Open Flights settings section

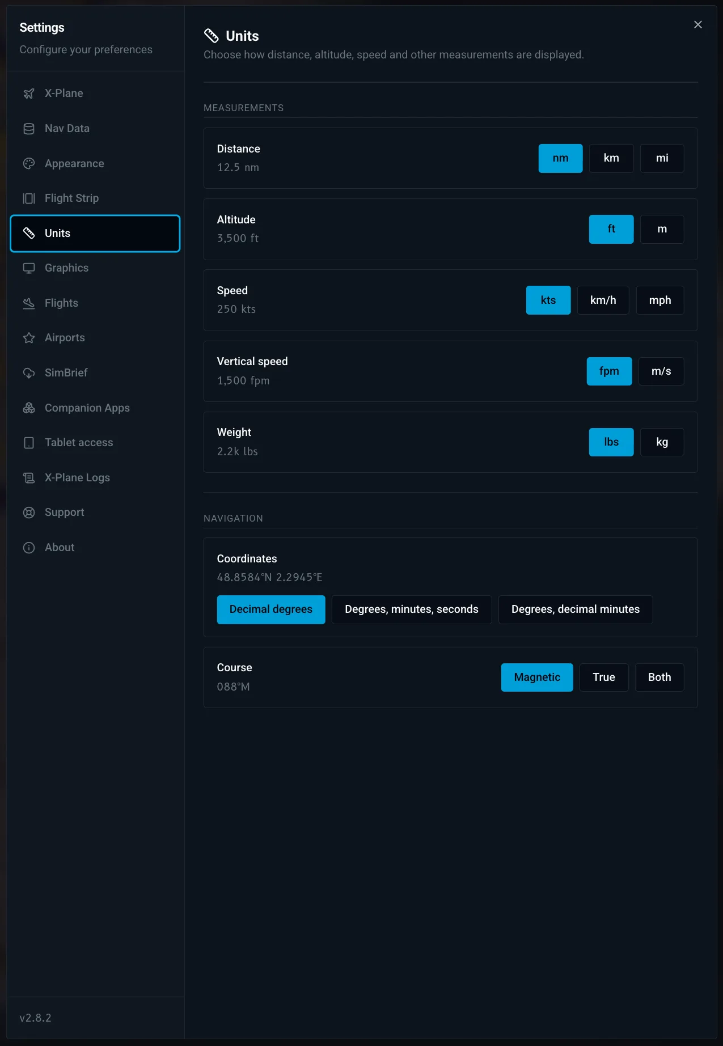[x=95, y=303]
